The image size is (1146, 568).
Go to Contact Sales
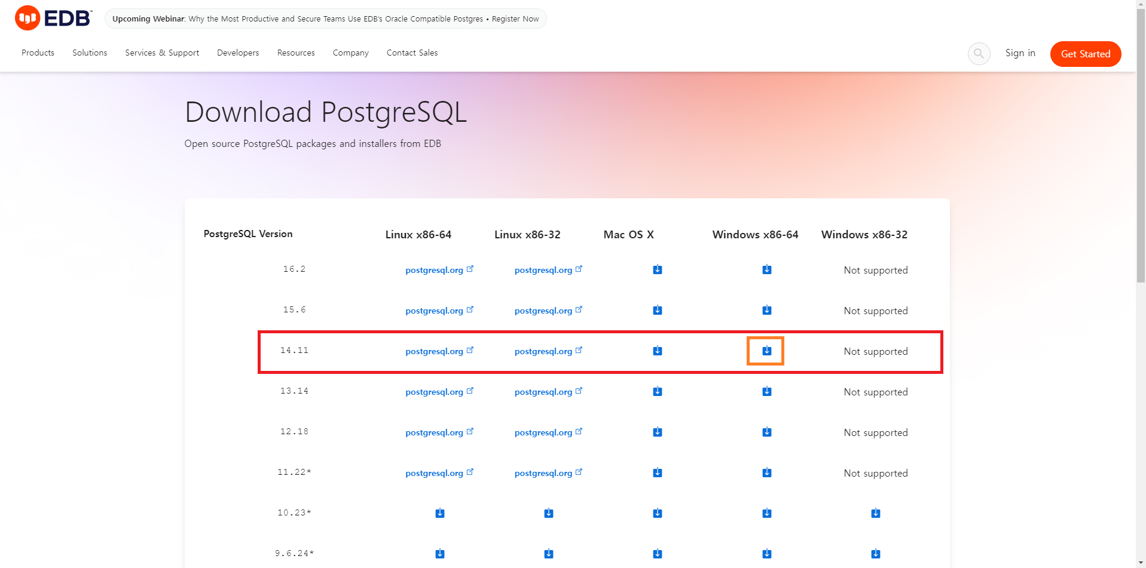[x=412, y=53]
